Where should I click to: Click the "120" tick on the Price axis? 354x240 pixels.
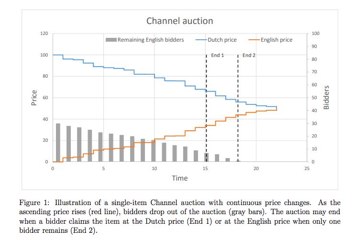[44, 34]
